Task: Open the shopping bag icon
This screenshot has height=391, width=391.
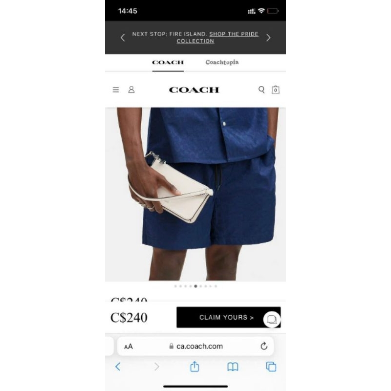Action: (x=275, y=89)
